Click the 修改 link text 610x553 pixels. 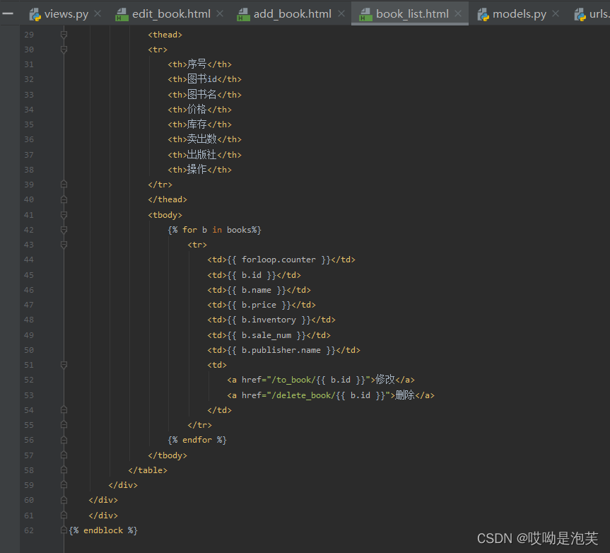tap(385, 380)
